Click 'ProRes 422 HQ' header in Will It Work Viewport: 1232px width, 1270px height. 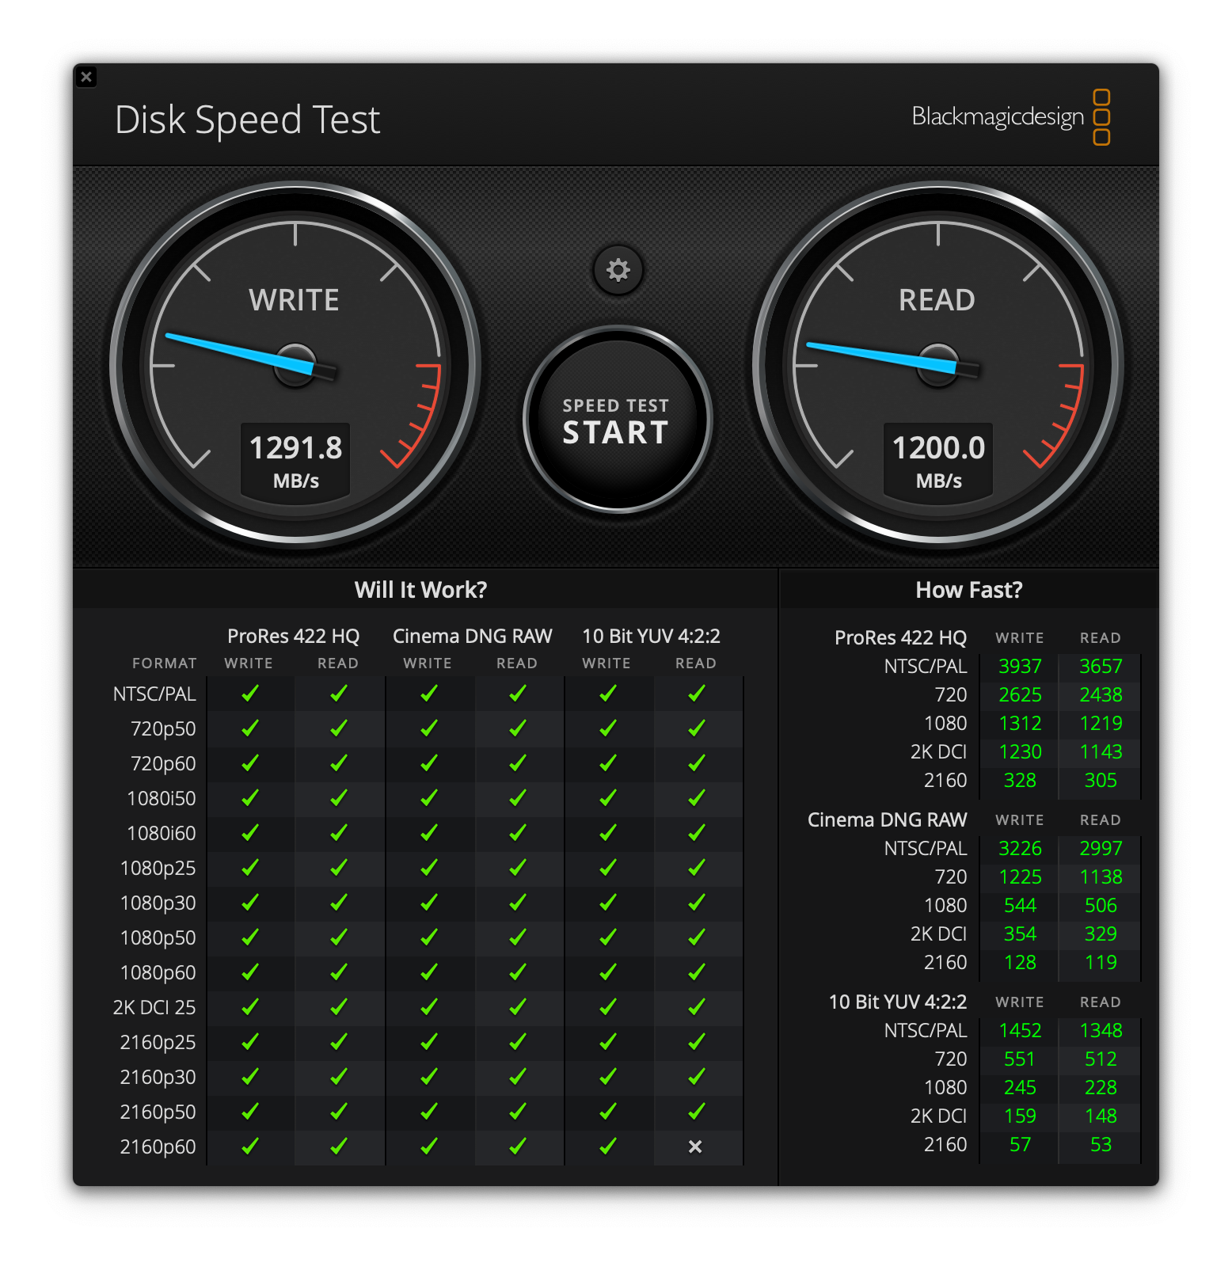(294, 637)
